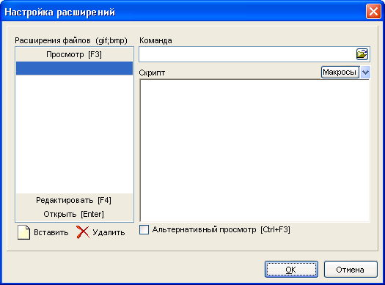Switch to Редактировать [F4] section
Image resolution: width=385 pixels, height=285 pixels.
74,201
